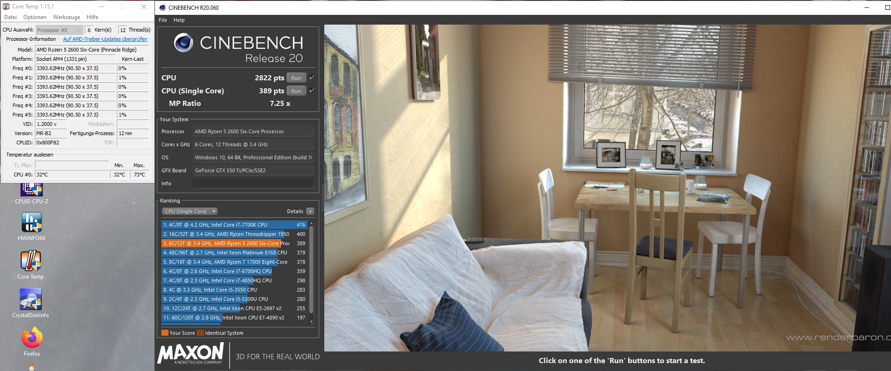
Task: Click the Info input field
Action: tap(253, 183)
